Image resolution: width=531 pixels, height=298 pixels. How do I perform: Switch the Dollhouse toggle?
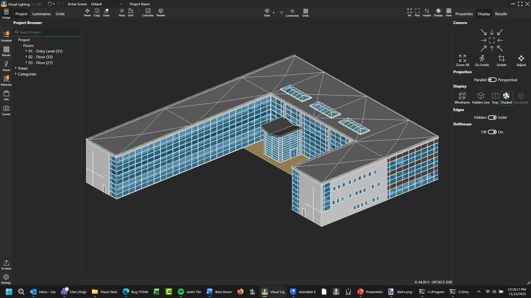[492, 132]
